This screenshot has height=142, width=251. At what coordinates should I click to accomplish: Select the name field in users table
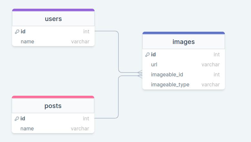point(27,41)
